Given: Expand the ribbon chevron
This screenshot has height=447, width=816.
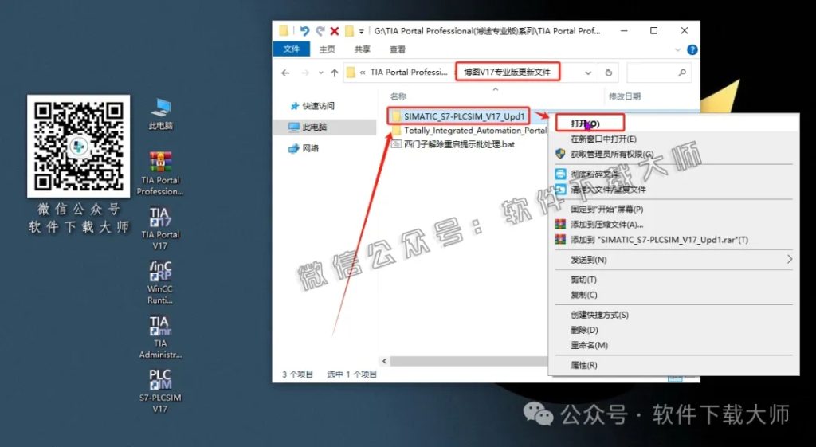Looking at the screenshot, I should coord(677,50).
